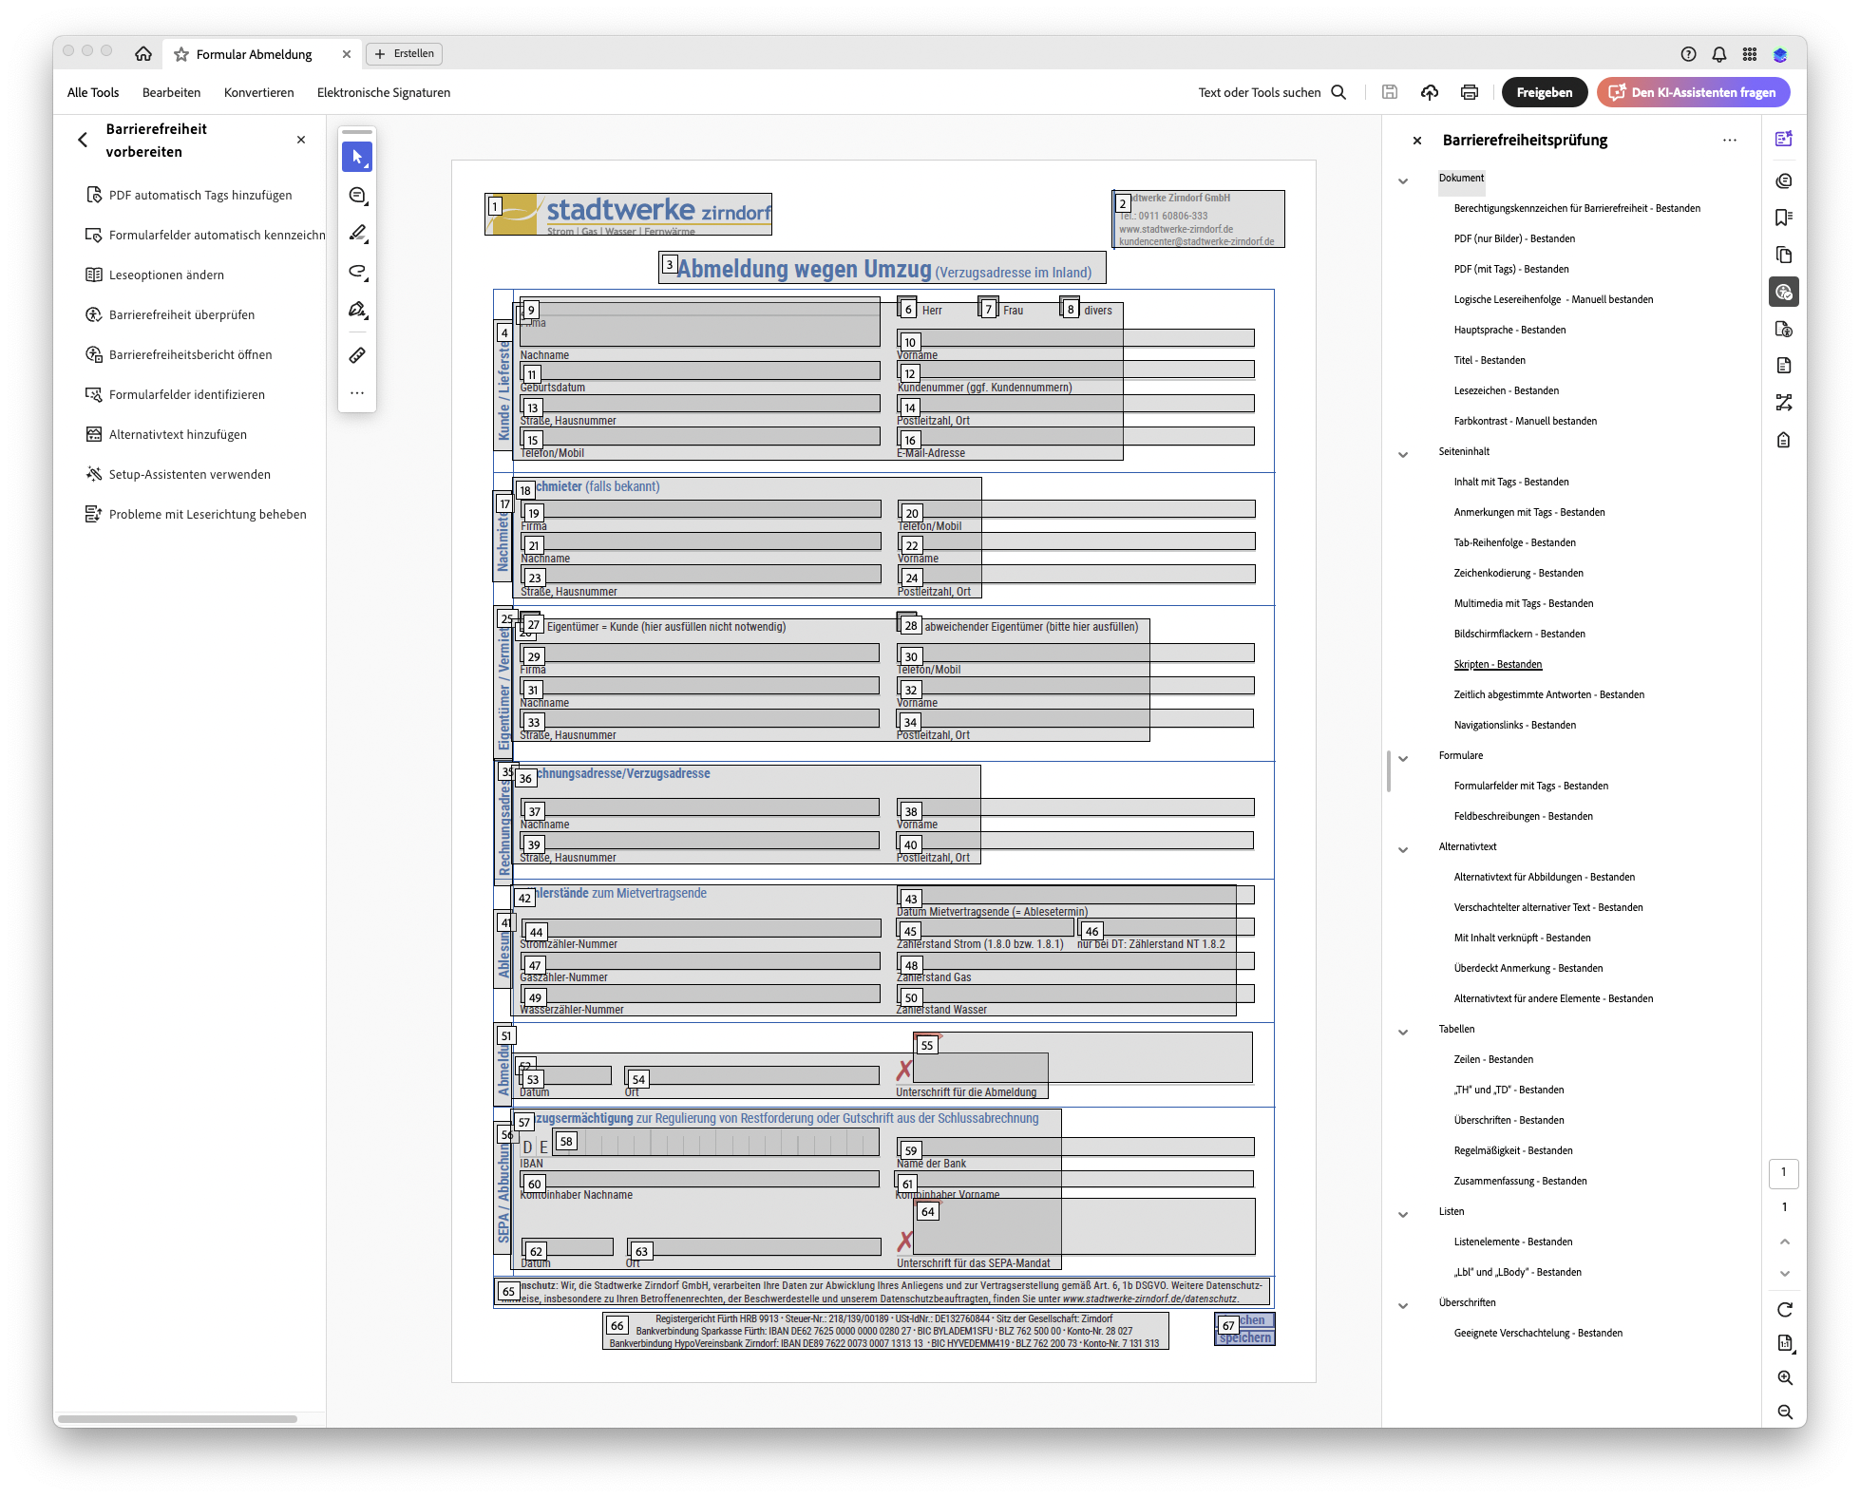The height and width of the screenshot is (1498, 1860).
Task: Click the print icon
Action: coord(1469,92)
